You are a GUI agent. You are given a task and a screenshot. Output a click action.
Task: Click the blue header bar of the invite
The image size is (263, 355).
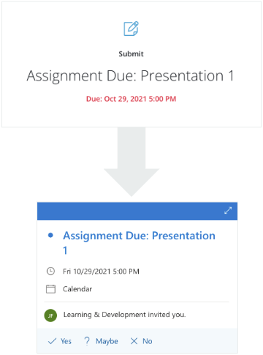click(137, 211)
